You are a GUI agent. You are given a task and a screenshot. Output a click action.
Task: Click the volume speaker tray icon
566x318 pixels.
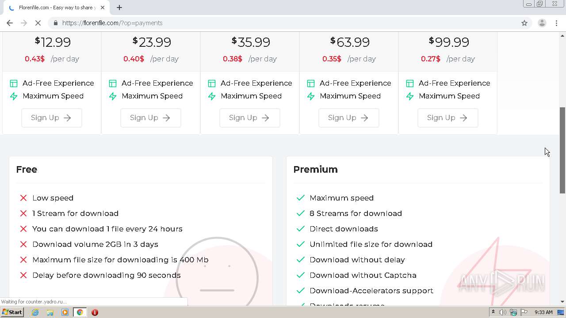[503, 312]
